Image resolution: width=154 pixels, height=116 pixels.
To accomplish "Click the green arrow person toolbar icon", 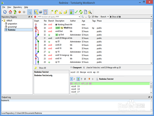I will pyautogui.click(x=15, y=12).
